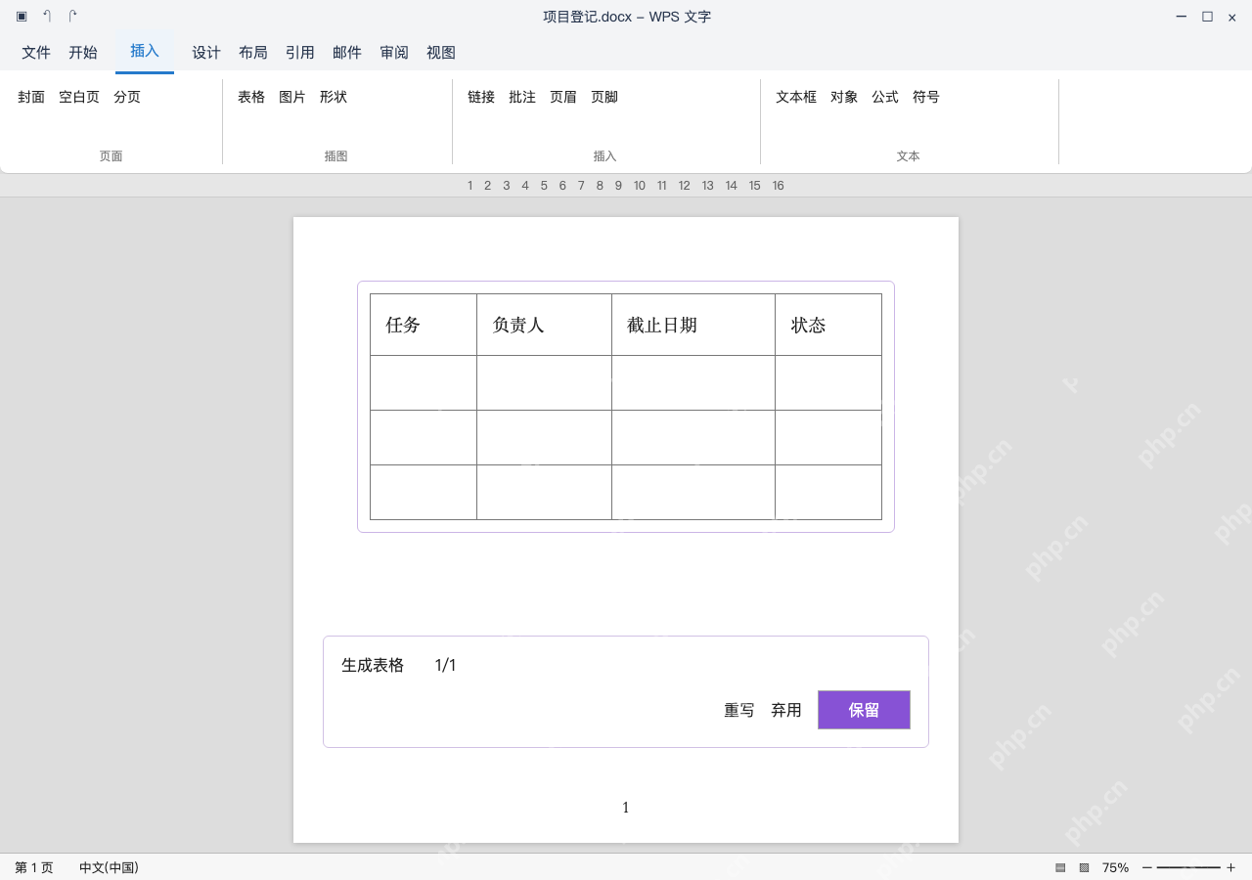
Task: Click the 第 1 页 page indicator
Action: [34, 867]
